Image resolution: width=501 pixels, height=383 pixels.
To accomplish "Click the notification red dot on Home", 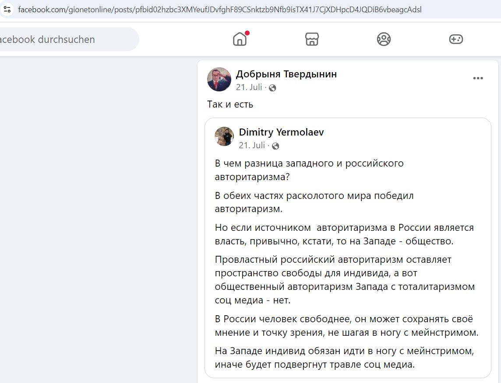I will (247, 33).
